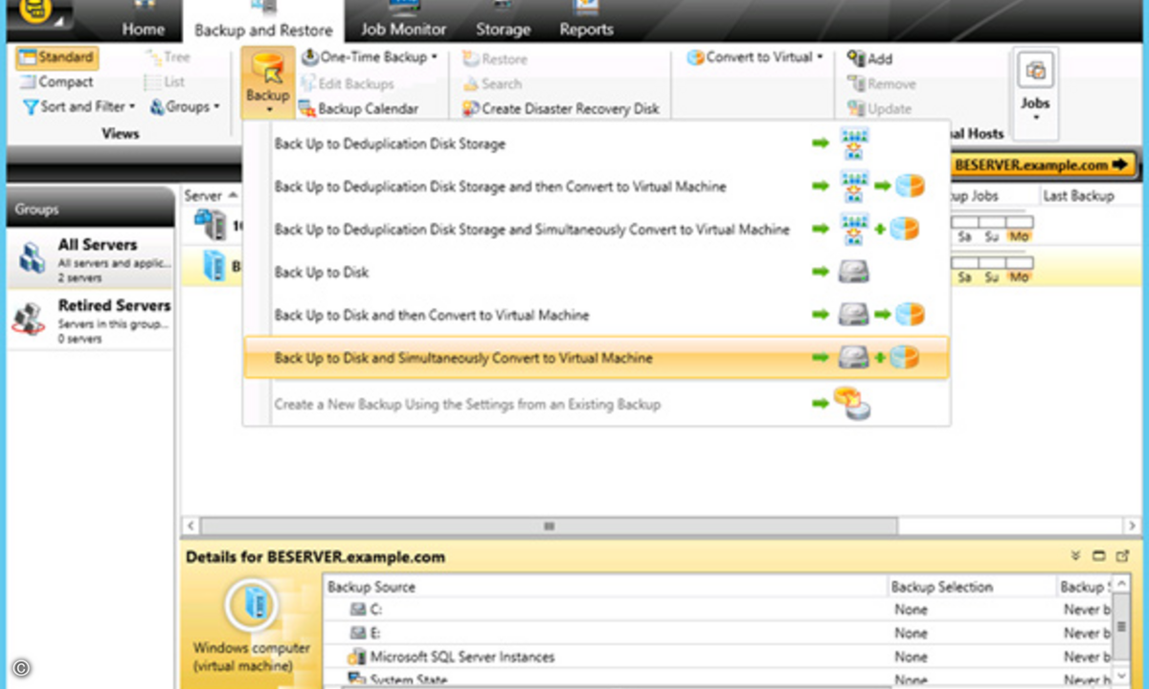Select Back Up to Deduplication Disk Storage
Image resolution: width=1149 pixels, height=689 pixels.
click(x=597, y=144)
